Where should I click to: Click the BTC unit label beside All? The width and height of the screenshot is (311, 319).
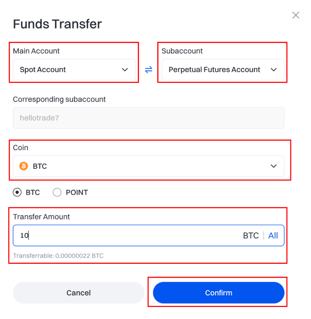(x=250, y=235)
